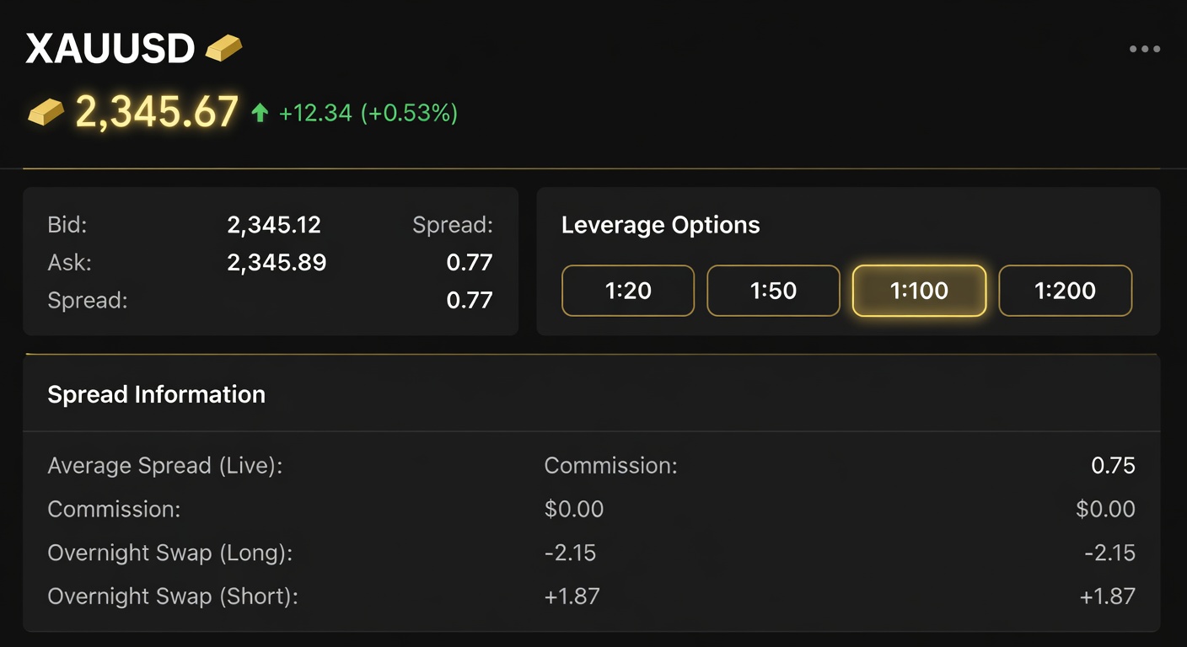
Task: Click the Average Spread (Live) label
Action: point(165,465)
